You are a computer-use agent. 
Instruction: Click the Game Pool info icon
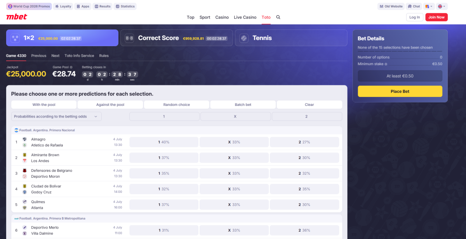tap(71, 67)
